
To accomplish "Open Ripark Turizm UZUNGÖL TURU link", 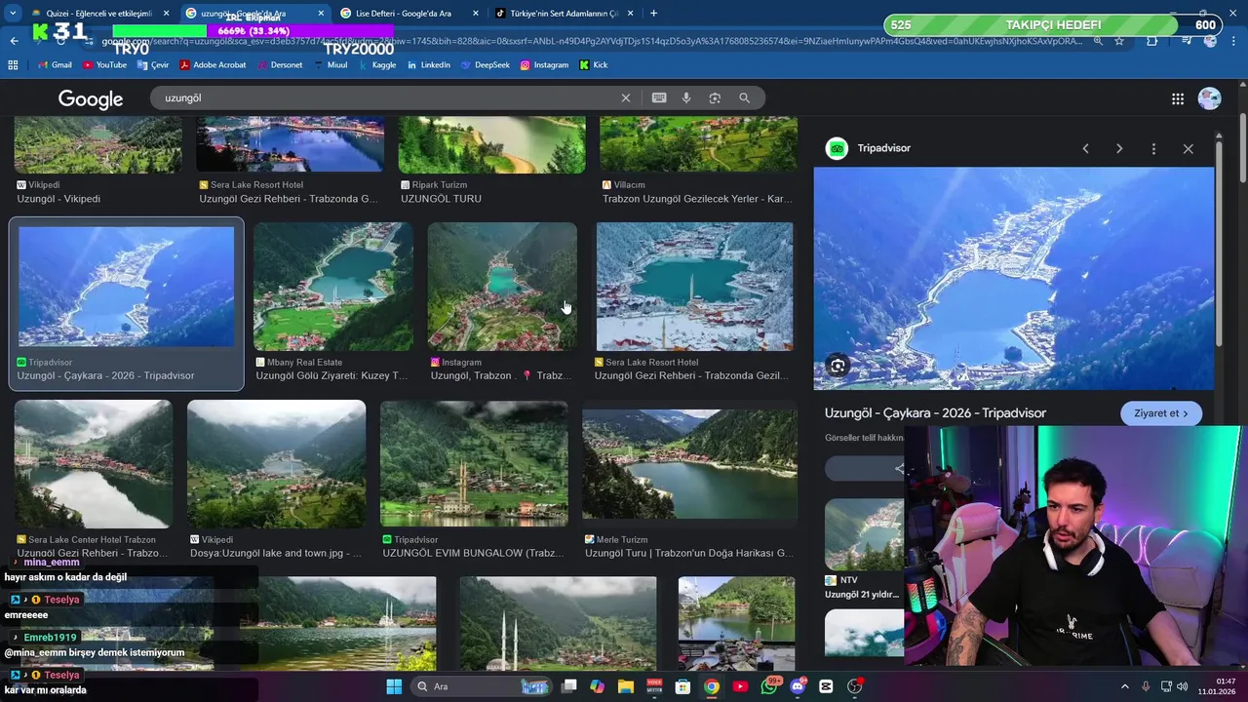I will (x=441, y=199).
